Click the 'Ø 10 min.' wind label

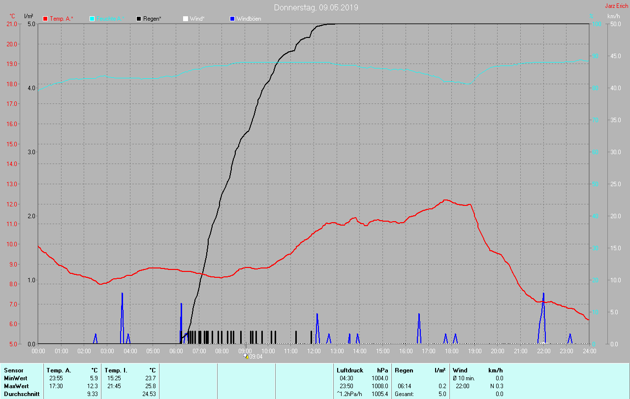[464, 378]
